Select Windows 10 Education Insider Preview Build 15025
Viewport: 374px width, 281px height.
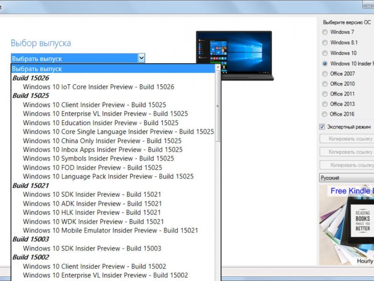[101, 123]
